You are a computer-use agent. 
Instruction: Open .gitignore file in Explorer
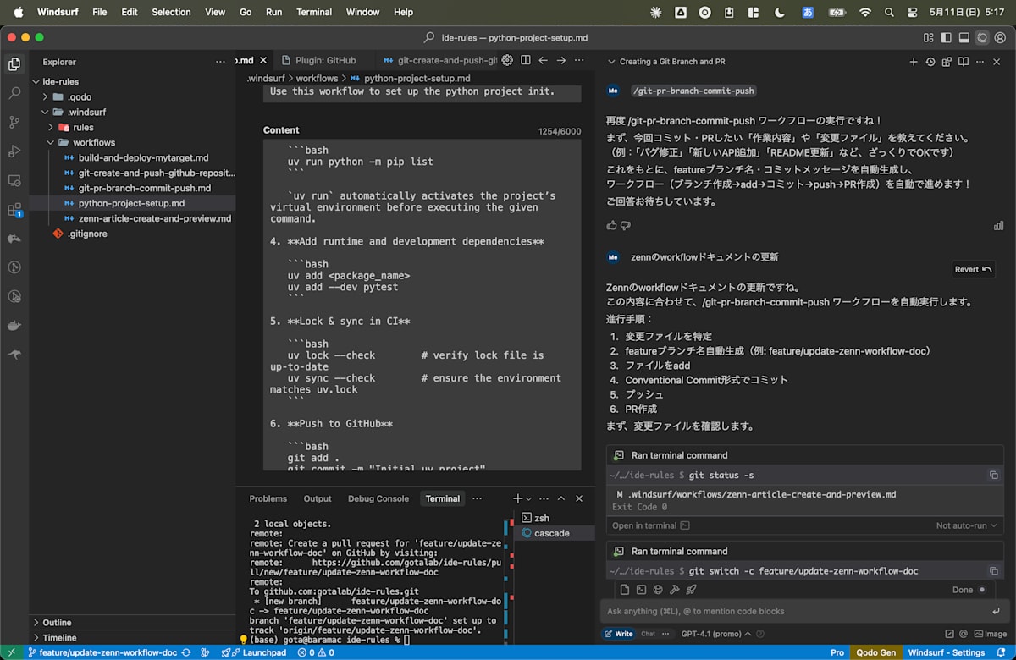click(x=87, y=234)
